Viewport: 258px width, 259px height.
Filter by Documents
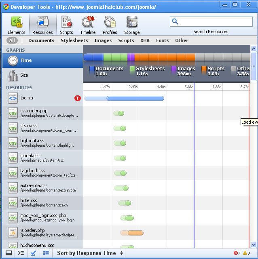(41, 40)
